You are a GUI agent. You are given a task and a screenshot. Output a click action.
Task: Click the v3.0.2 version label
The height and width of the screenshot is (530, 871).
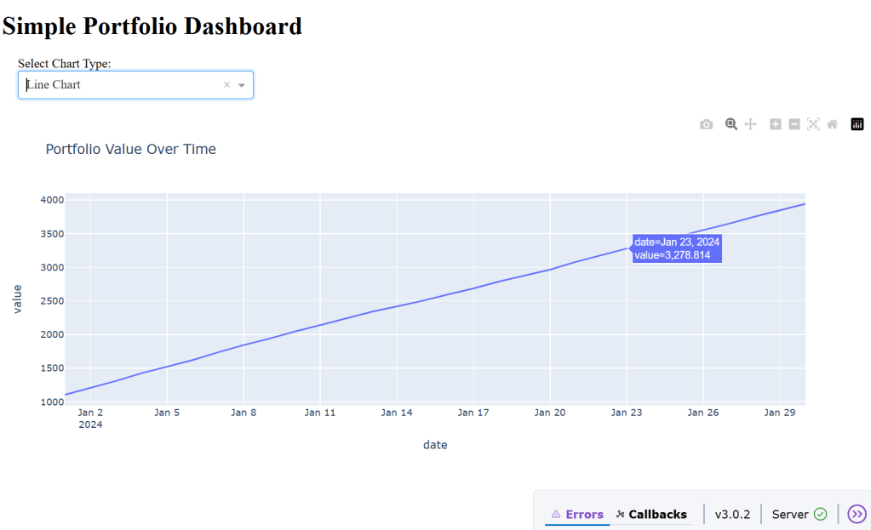click(x=732, y=514)
